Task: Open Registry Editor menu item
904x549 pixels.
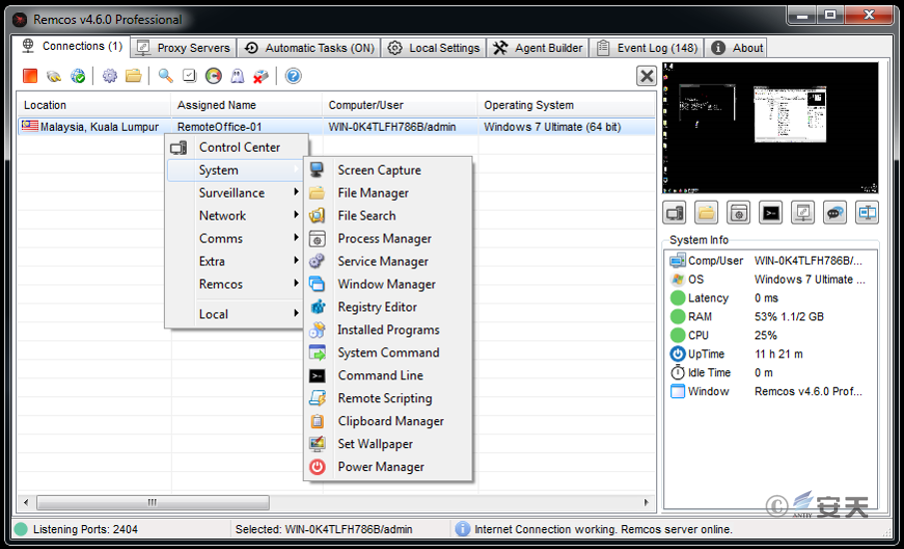Action: tap(388, 307)
